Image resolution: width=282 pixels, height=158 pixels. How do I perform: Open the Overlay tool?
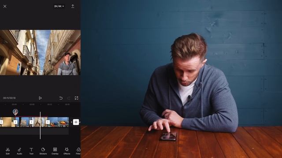point(55,151)
